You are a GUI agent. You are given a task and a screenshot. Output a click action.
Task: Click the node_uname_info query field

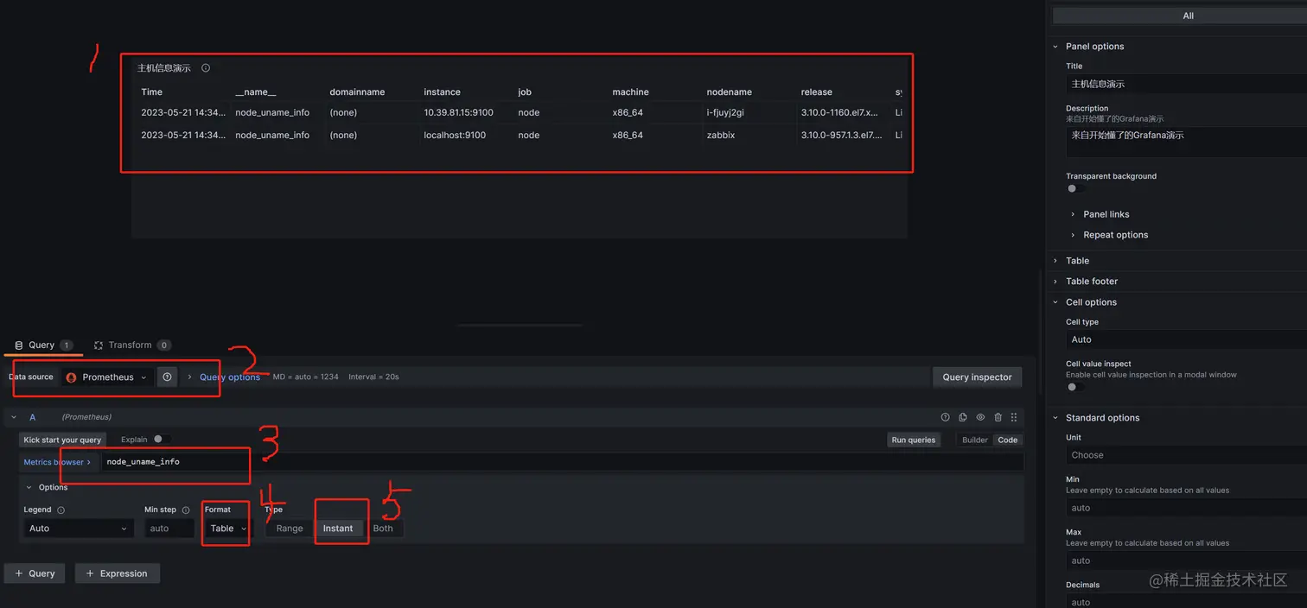(x=562, y=462)
